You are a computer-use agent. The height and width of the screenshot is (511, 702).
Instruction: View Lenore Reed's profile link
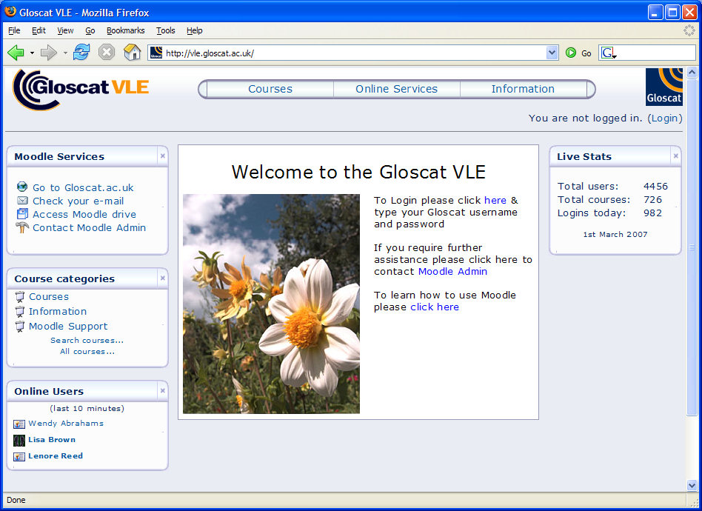pos(56,456)
